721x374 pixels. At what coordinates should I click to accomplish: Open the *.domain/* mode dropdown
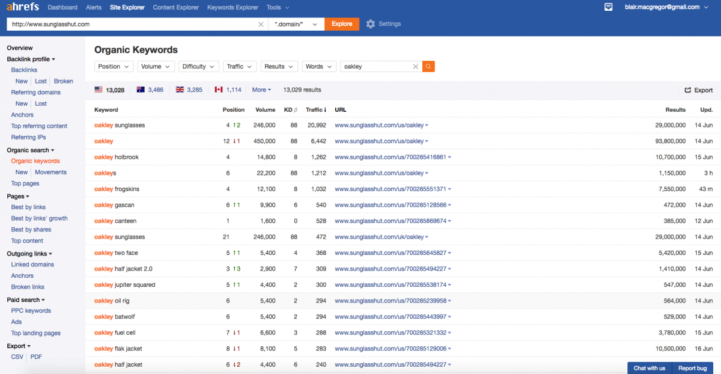[296, 24]
